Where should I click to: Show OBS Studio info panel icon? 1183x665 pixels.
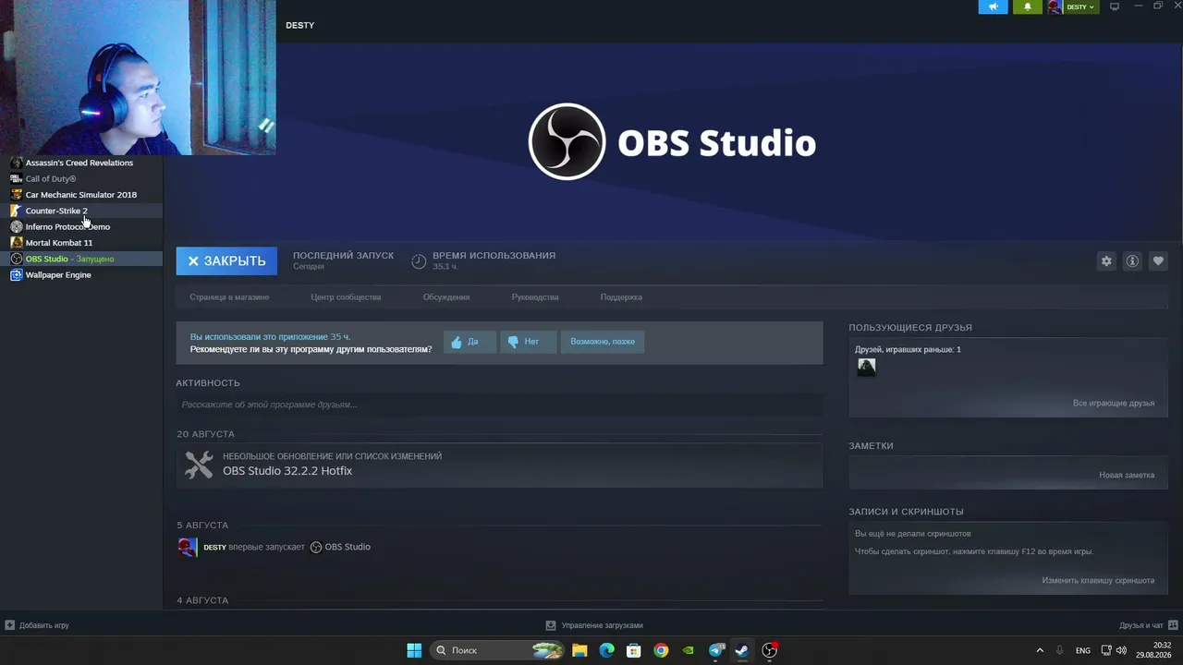click(1132, 261)
